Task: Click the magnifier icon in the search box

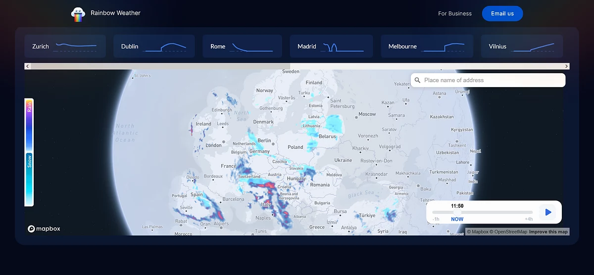Action: click(x=418, y=80)
